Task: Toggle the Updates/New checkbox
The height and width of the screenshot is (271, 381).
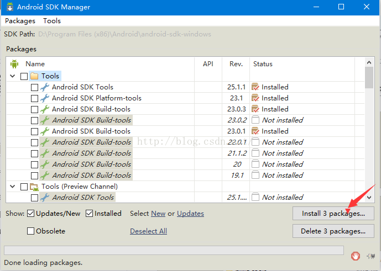Action: pyautogui.click(x=31, y=214)
